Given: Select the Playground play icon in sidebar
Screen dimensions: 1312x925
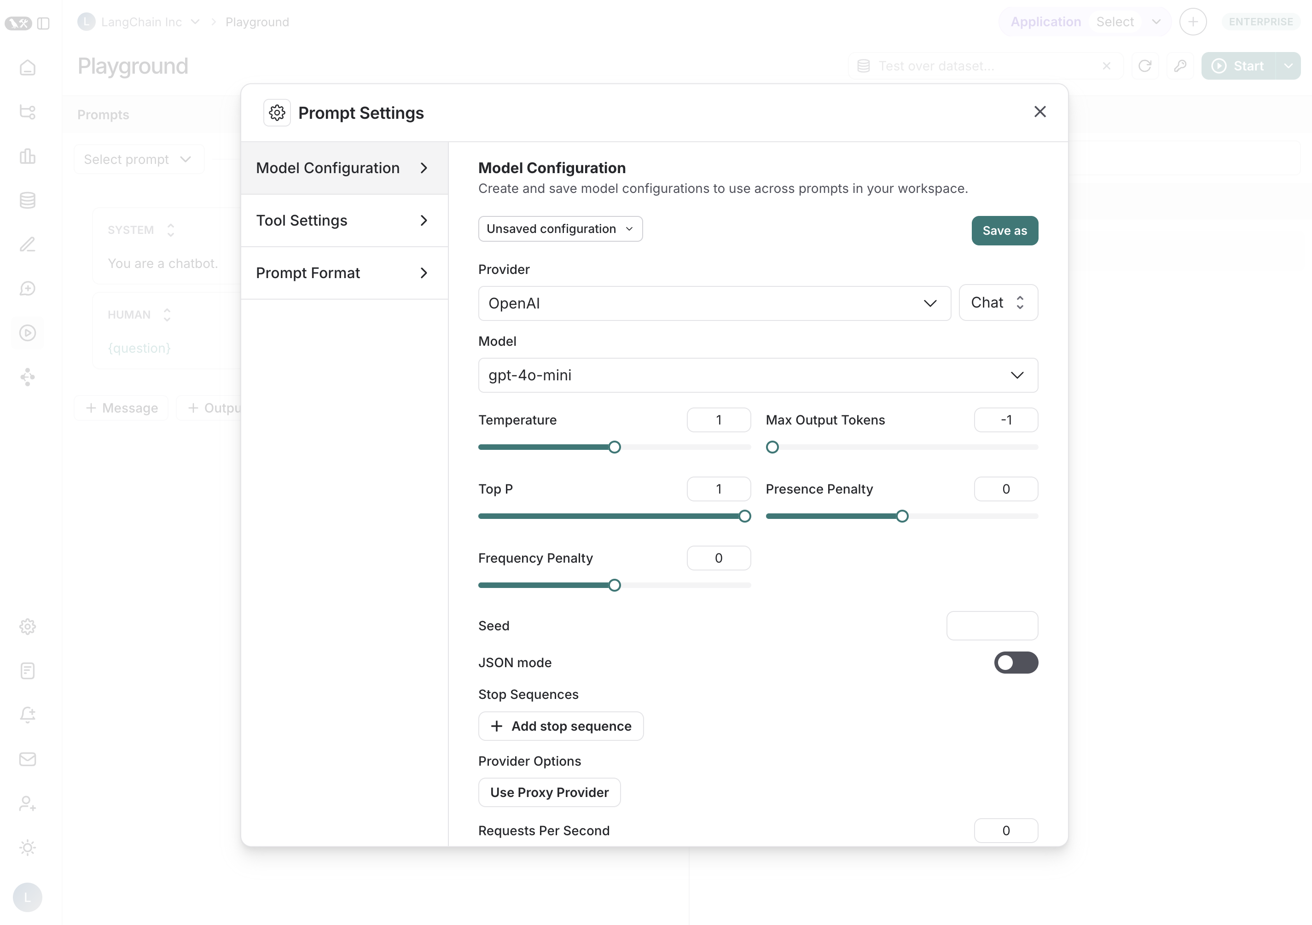Looking at the screenshot, I should click(x=28, y=332).
